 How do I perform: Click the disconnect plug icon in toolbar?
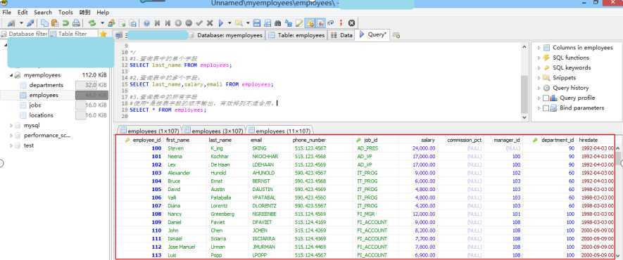[x=30, y=23]
